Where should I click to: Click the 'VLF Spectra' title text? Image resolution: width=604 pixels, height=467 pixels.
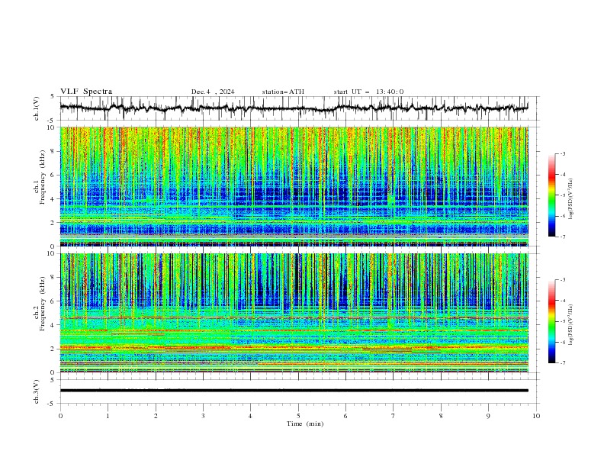click(x=86, y=92)
